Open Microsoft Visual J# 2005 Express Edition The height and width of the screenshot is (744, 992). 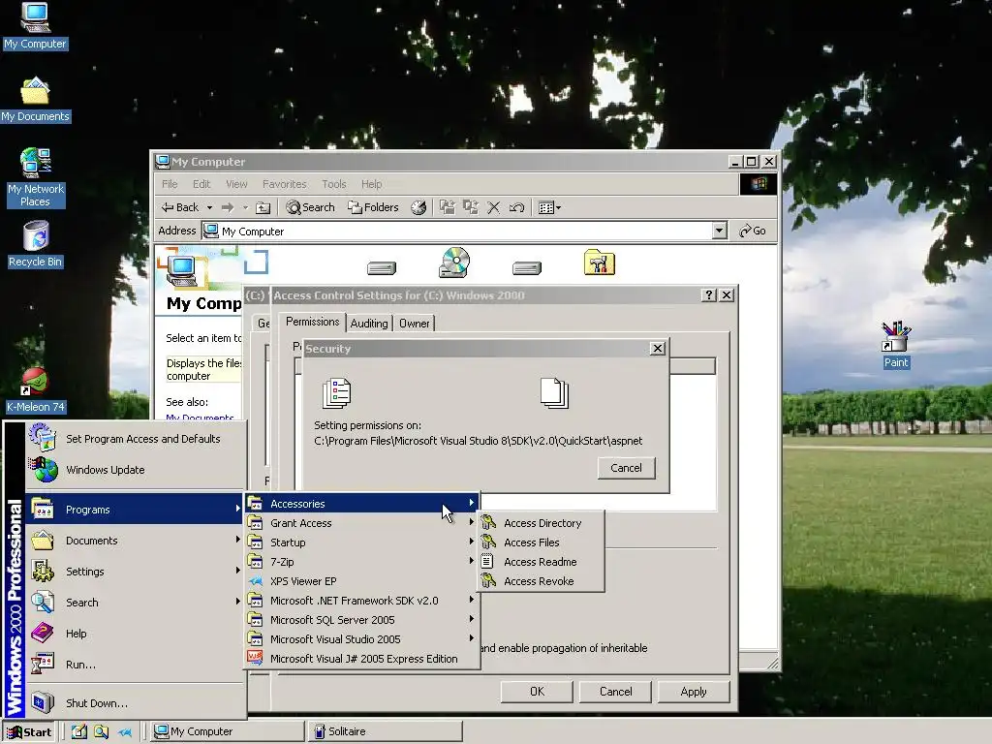point(362,659)
